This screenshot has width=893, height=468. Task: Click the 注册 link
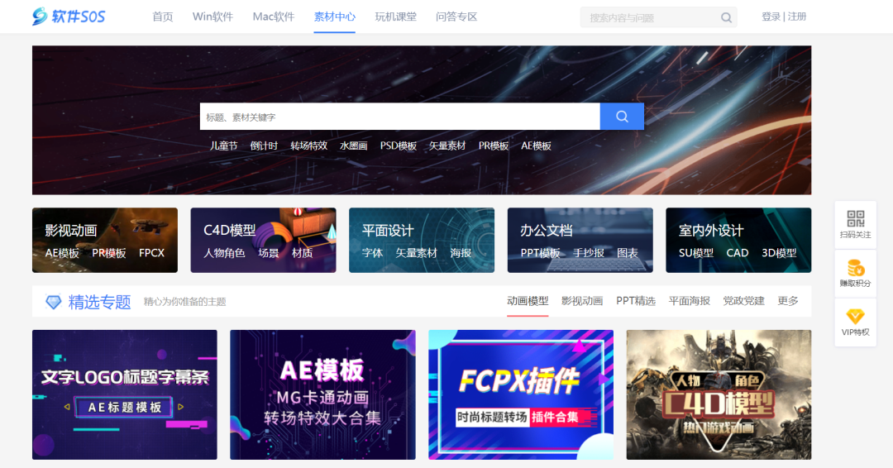click(x=797, y=17)
